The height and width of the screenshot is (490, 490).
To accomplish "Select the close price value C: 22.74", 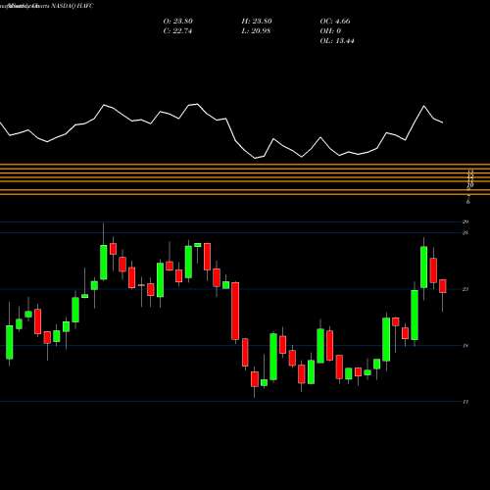I will click(x=177, y=31).
